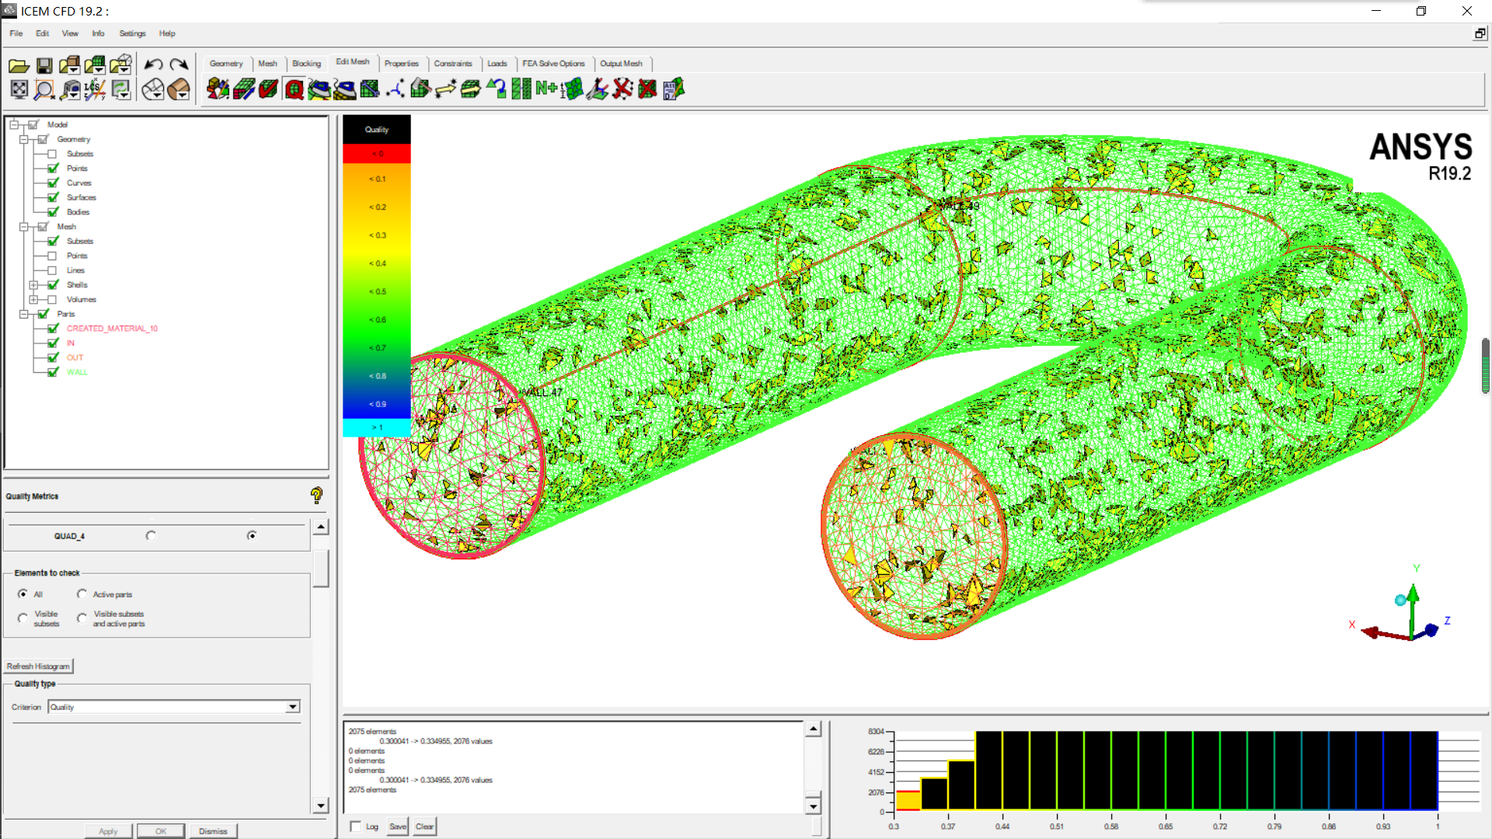Viewport: 1492px width, 839px height.
Task: Toggle visibility of the WALL part
Action: pos(53,372)
